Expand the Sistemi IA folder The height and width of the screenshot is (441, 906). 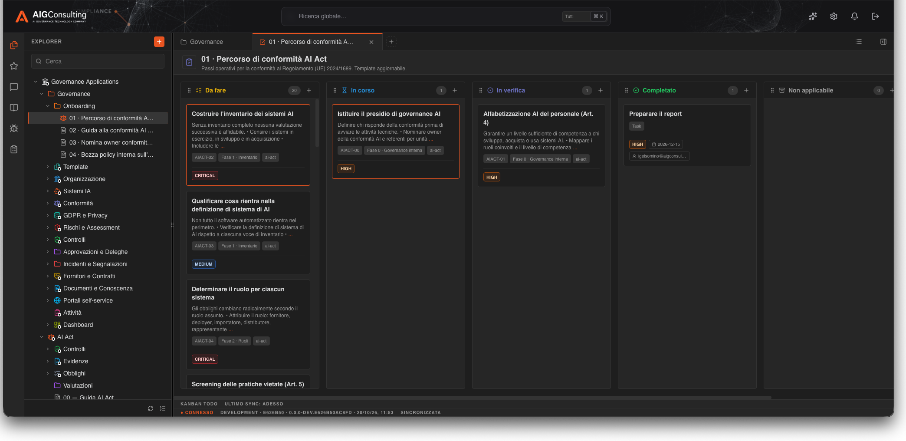click(48, 191)
